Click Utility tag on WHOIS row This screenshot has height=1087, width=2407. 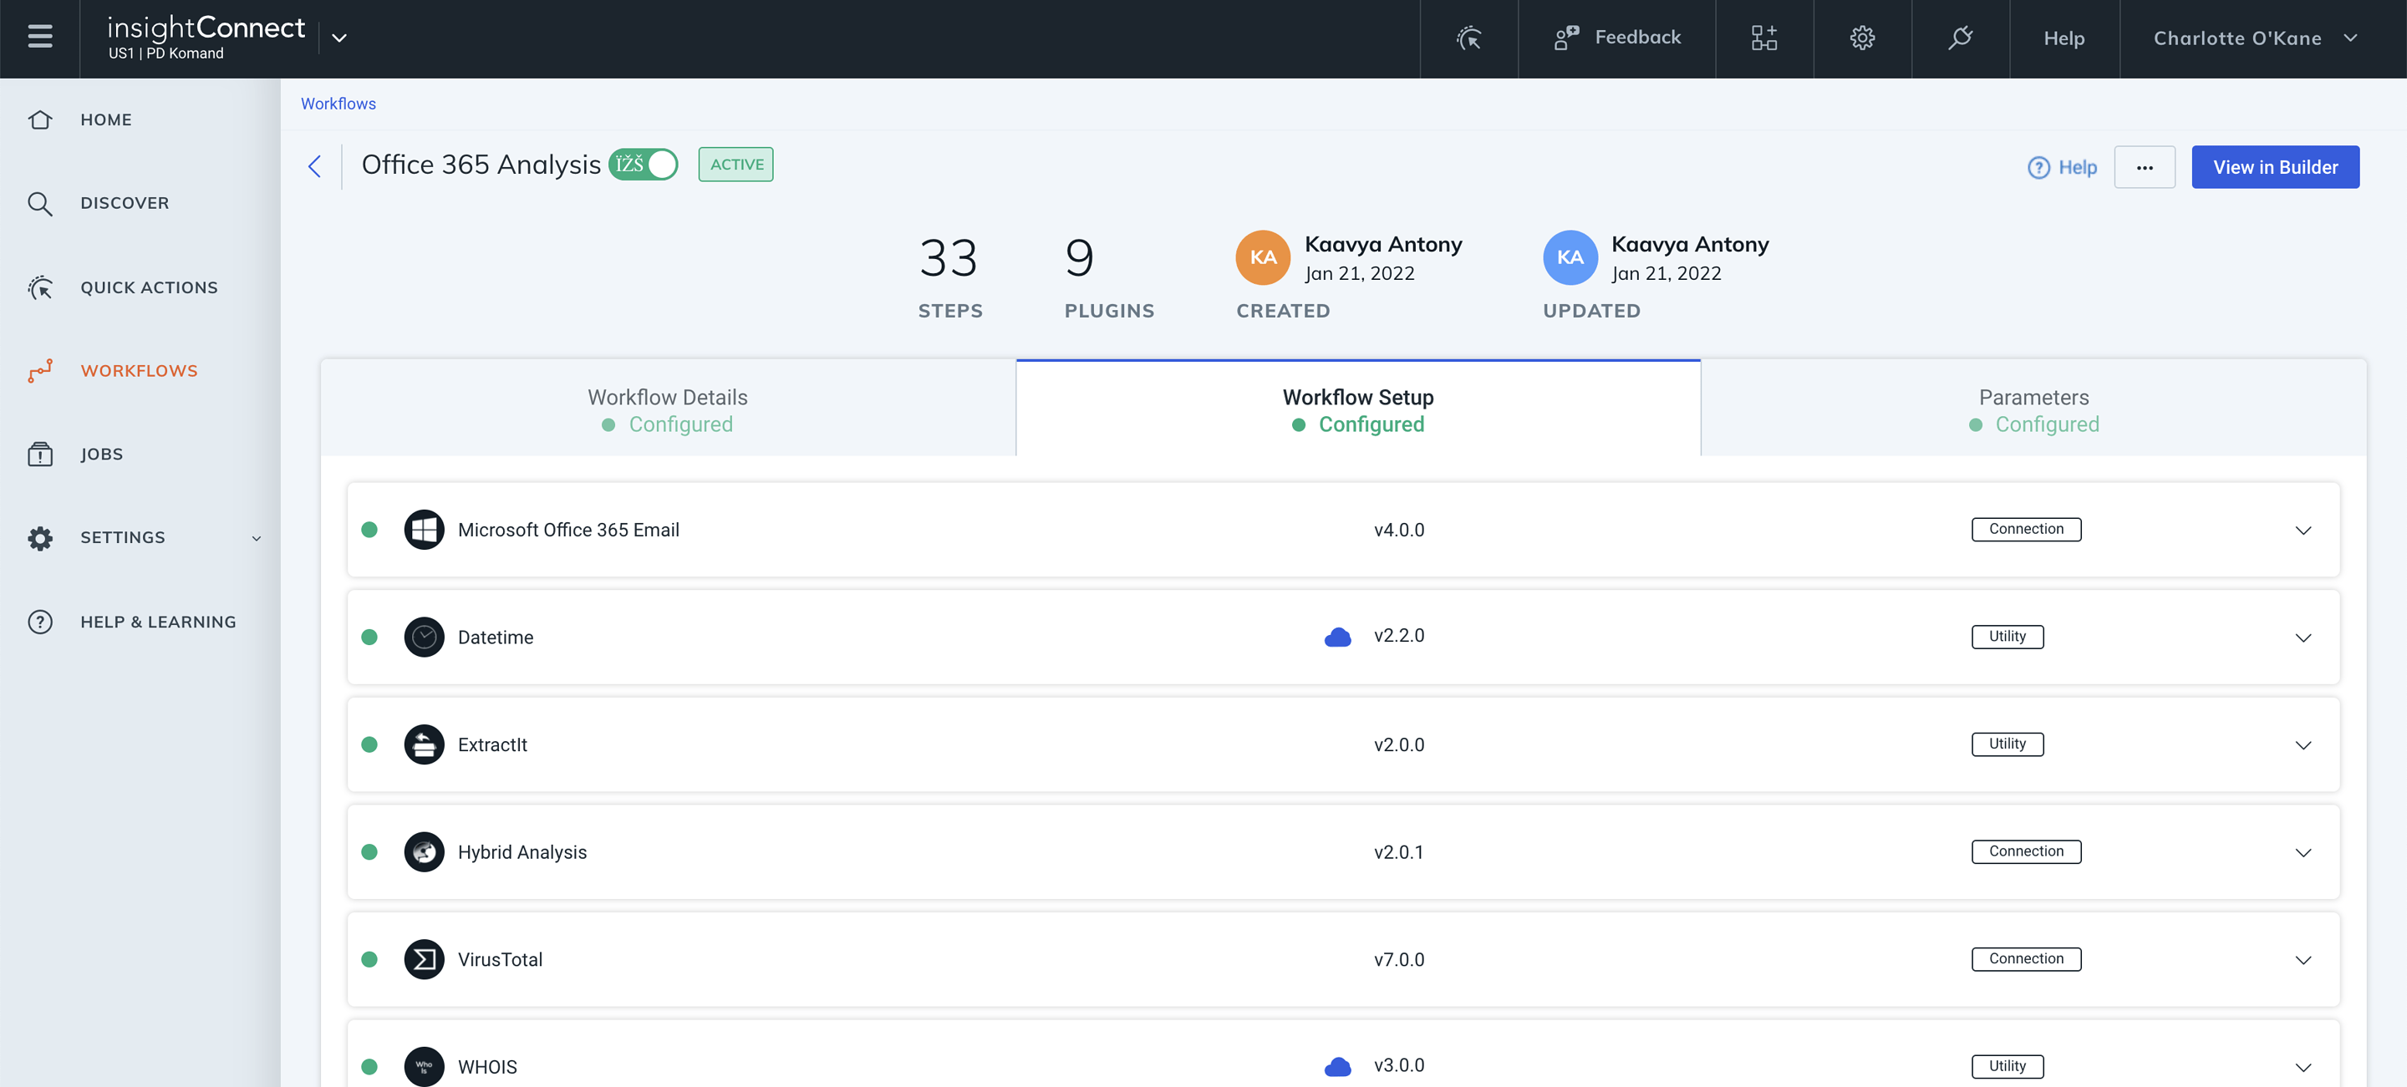pos(2007,1066)
